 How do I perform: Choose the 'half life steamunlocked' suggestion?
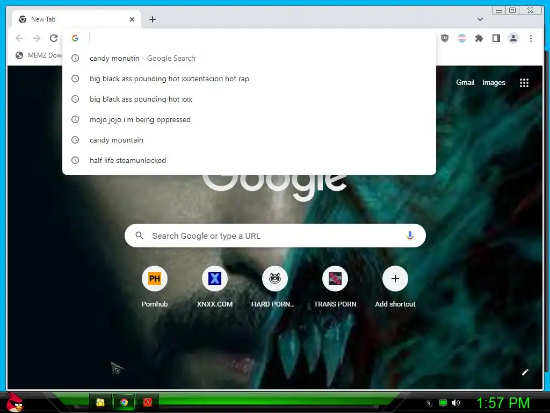249,160
